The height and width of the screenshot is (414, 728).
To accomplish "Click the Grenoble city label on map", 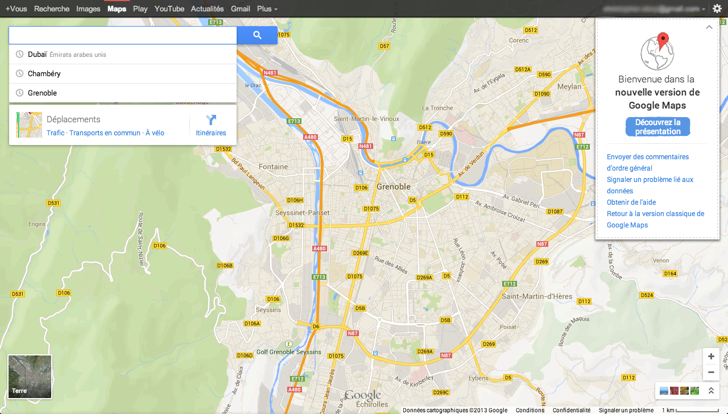I will [393, 187].
